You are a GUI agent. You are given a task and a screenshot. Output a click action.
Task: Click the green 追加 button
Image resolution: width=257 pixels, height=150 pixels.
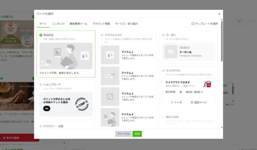pos(137,134)
